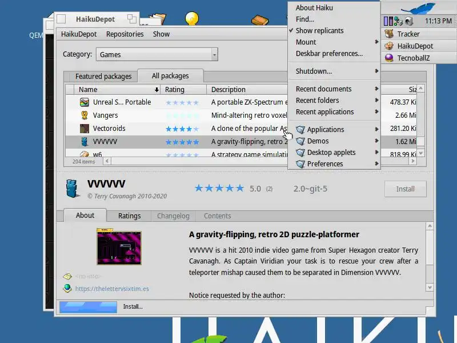Click the HaikuDepot window zoom icon
This screenshot has height=343, width=457.
tap(132, 19)
